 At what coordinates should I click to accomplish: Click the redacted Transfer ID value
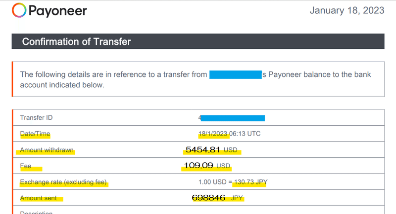tap(233, 118)
